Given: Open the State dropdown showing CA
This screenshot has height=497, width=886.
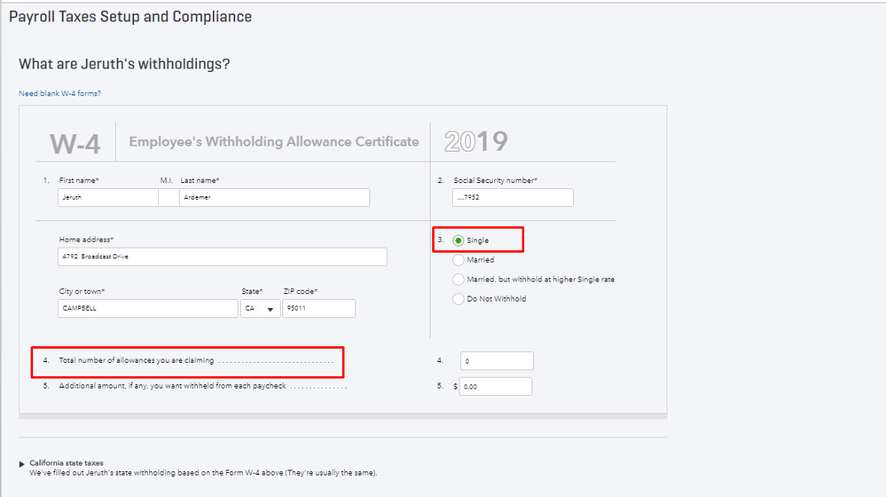Looking at the screenshot, I should 259,309.
